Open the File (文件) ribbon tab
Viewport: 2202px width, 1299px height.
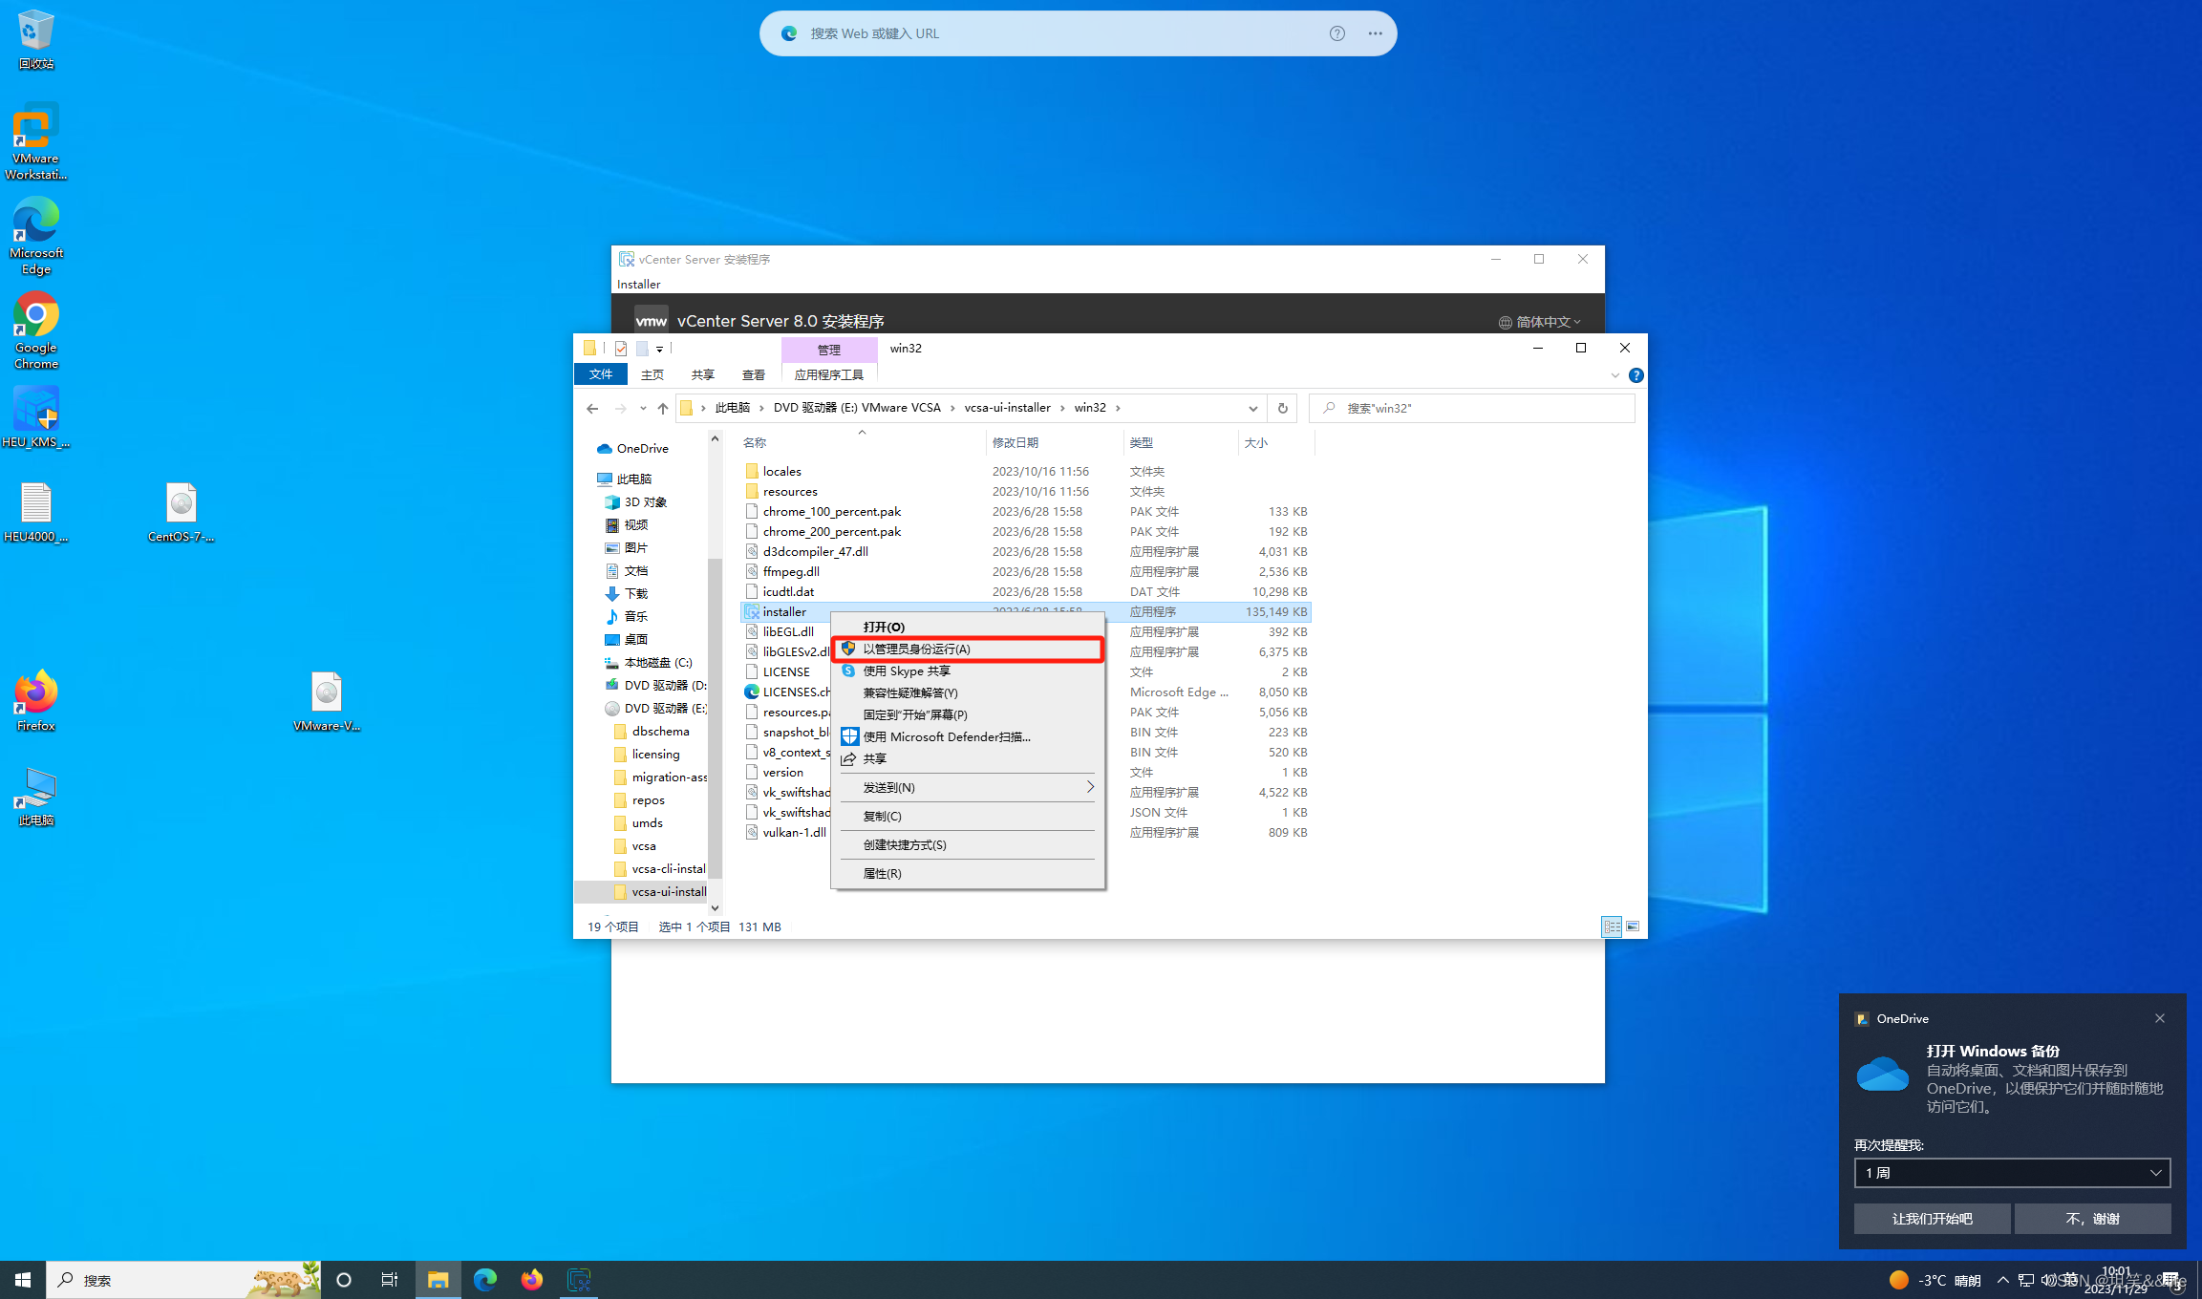click(601, 374)
